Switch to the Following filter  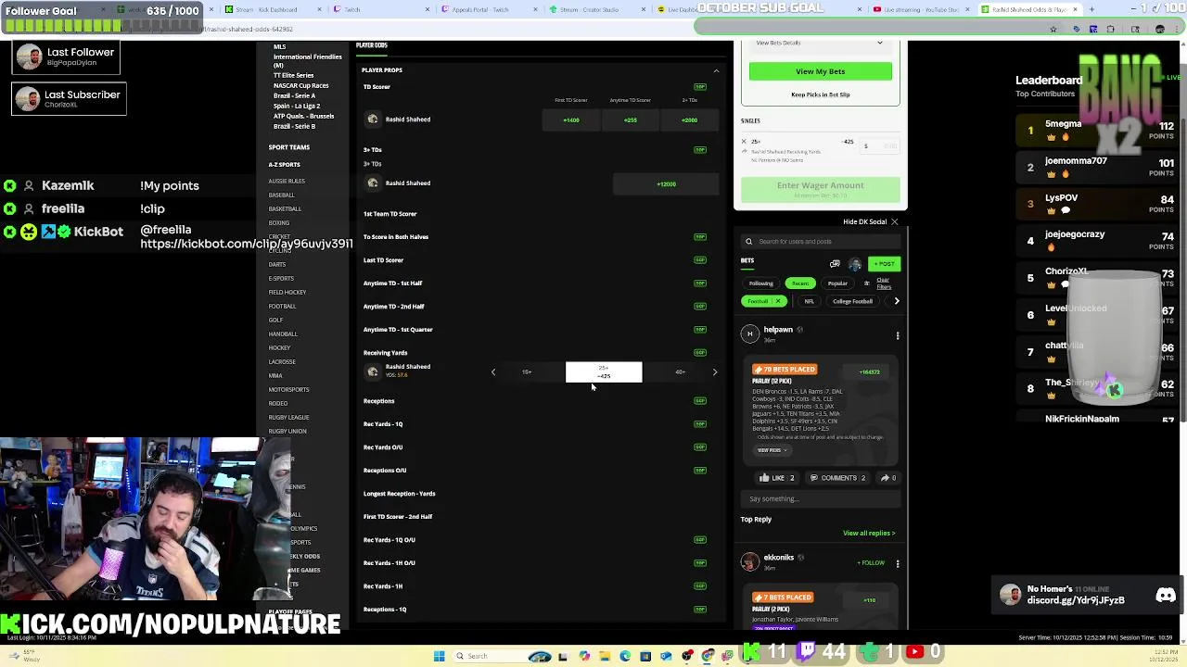760,283
